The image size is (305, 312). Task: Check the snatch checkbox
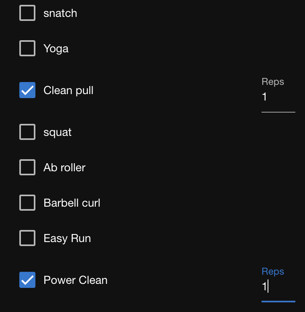pyautogui.click(x=27, y=13)
